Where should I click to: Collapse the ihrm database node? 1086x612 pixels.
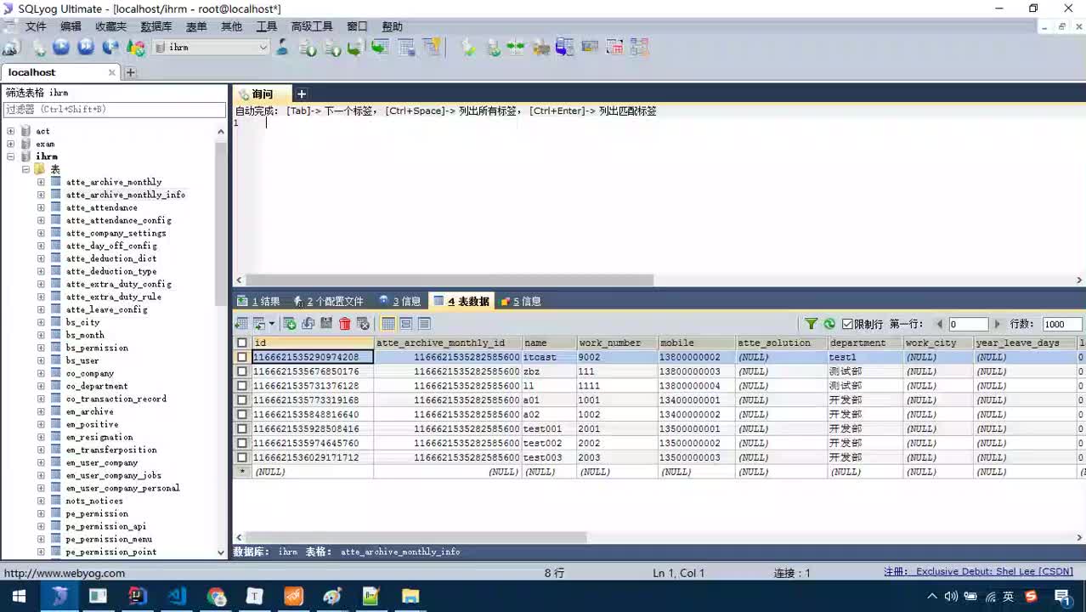tap(10, 156)
